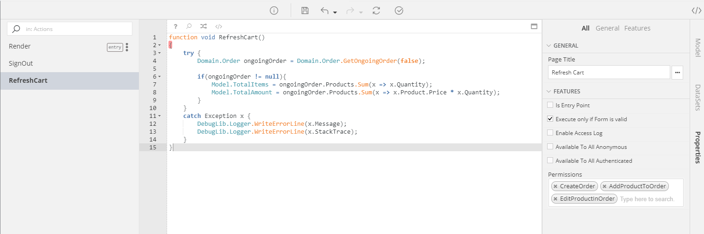Switch to the Features properties tab
Viewport: 704px width, 234px height.
click(637, 28)
